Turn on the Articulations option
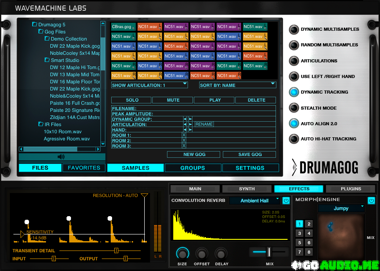380x271 pixels. point(294,61)
